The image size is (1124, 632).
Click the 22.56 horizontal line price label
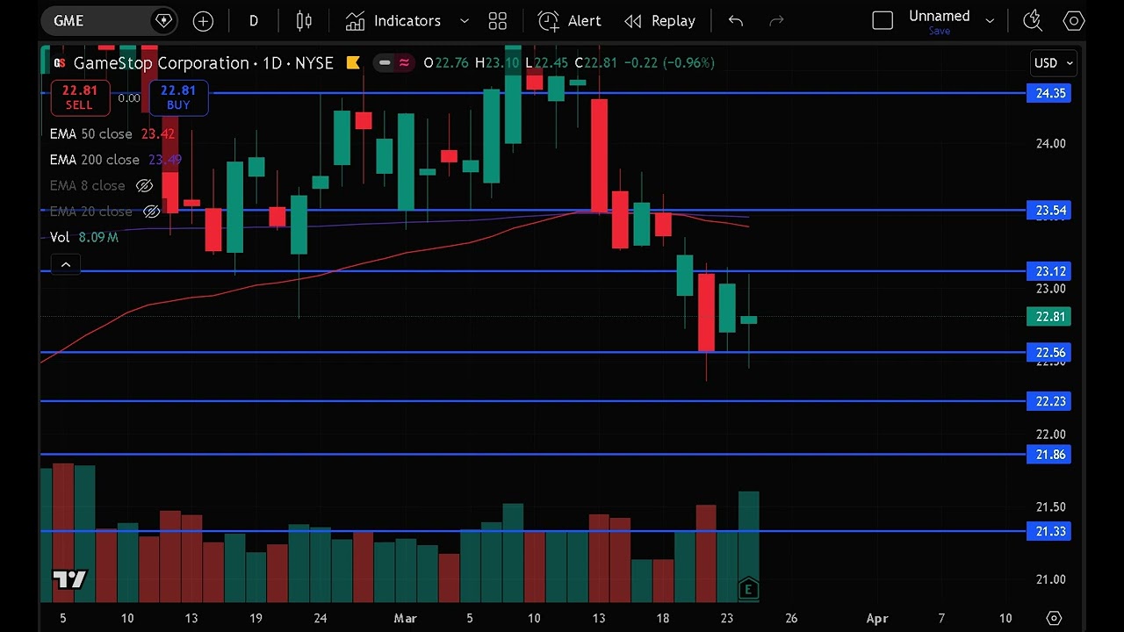click(x=1049, y=352)
